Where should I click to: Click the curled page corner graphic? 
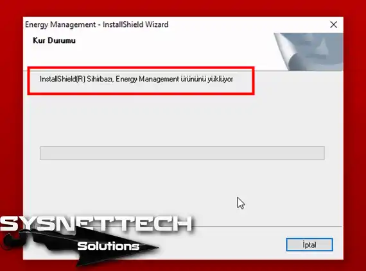tap(286, 51)
